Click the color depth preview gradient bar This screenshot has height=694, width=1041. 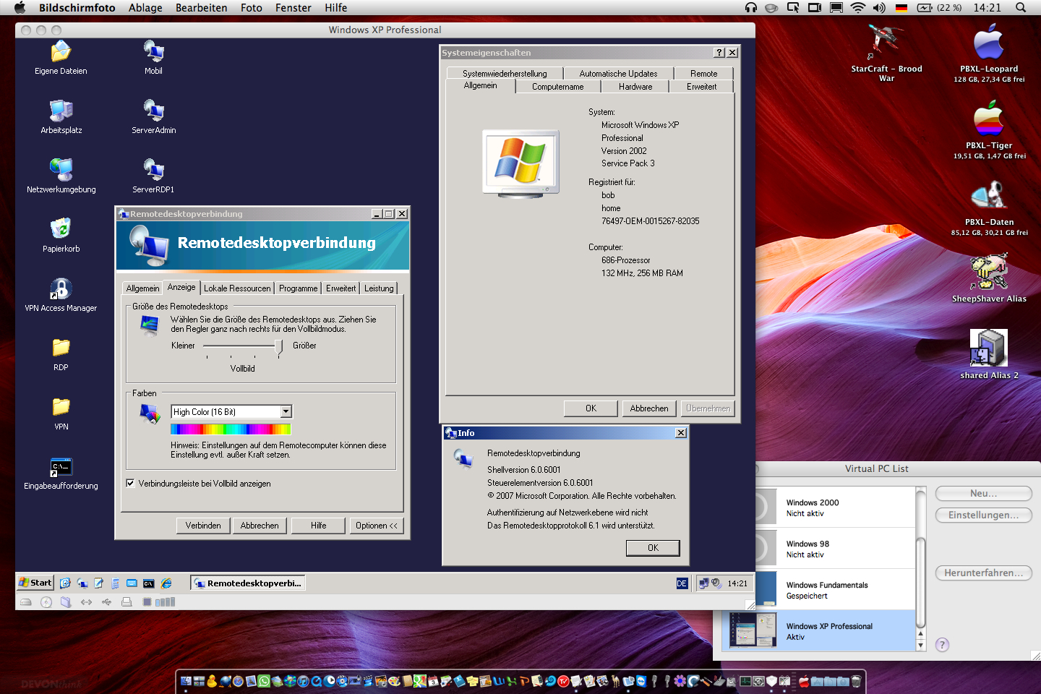pyautogui.click(x=231, y=429)
